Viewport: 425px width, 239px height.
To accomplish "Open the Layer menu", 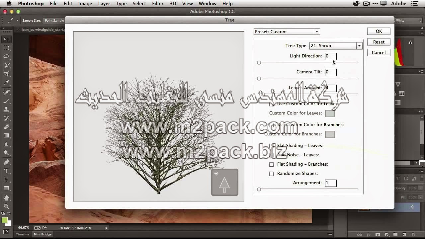I will (x=104, y=4).
